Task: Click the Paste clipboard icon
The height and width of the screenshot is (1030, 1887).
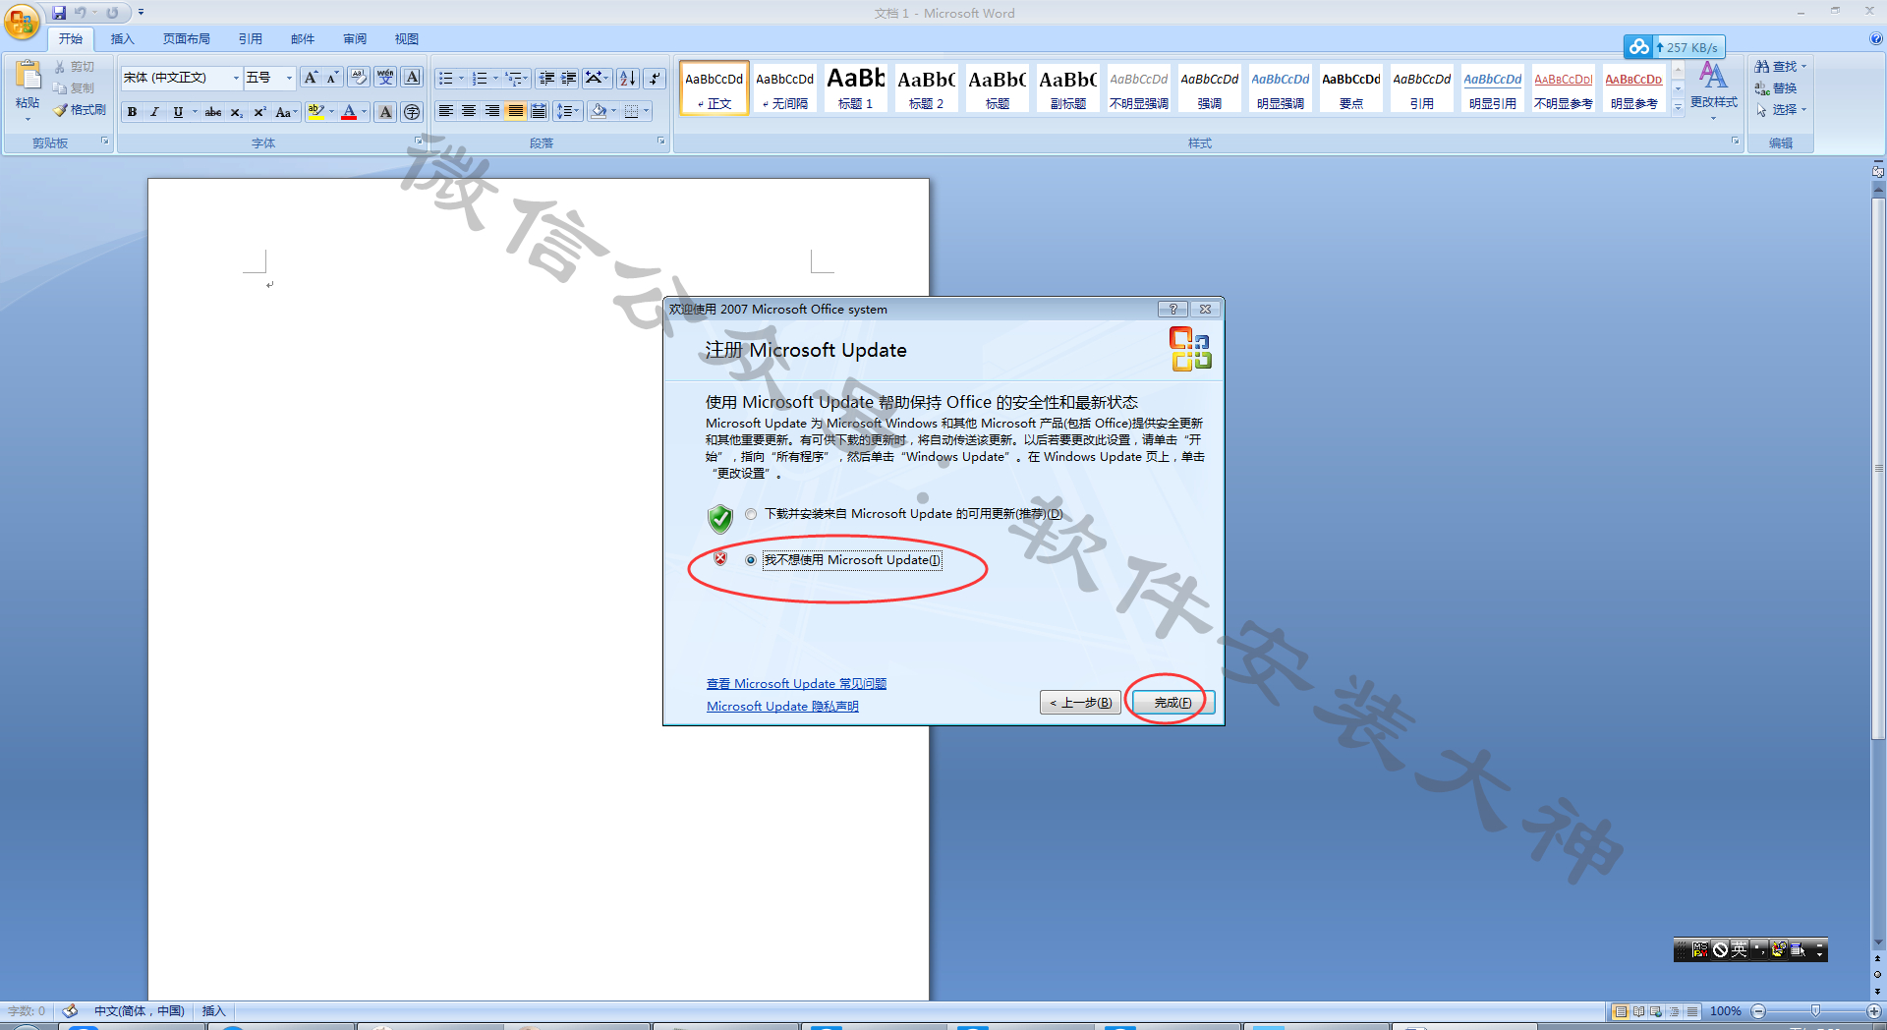Action: point(28,76)
